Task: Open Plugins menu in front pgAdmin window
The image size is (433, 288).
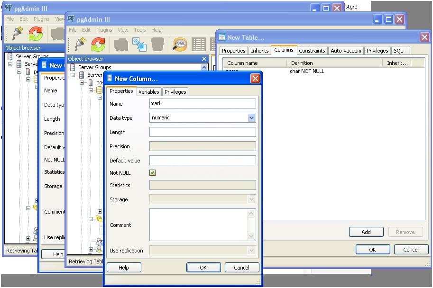Action: click(x=104, y=30)
